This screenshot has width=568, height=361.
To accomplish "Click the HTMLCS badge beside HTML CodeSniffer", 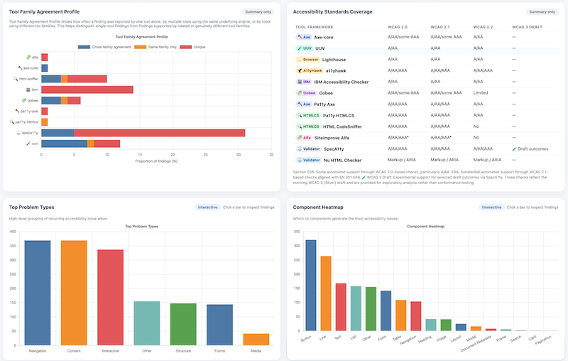I will click(308, 126).
